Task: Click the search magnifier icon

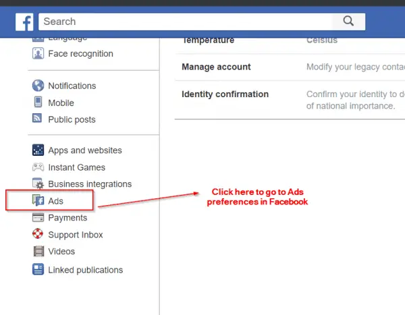Action: (348, 22)
